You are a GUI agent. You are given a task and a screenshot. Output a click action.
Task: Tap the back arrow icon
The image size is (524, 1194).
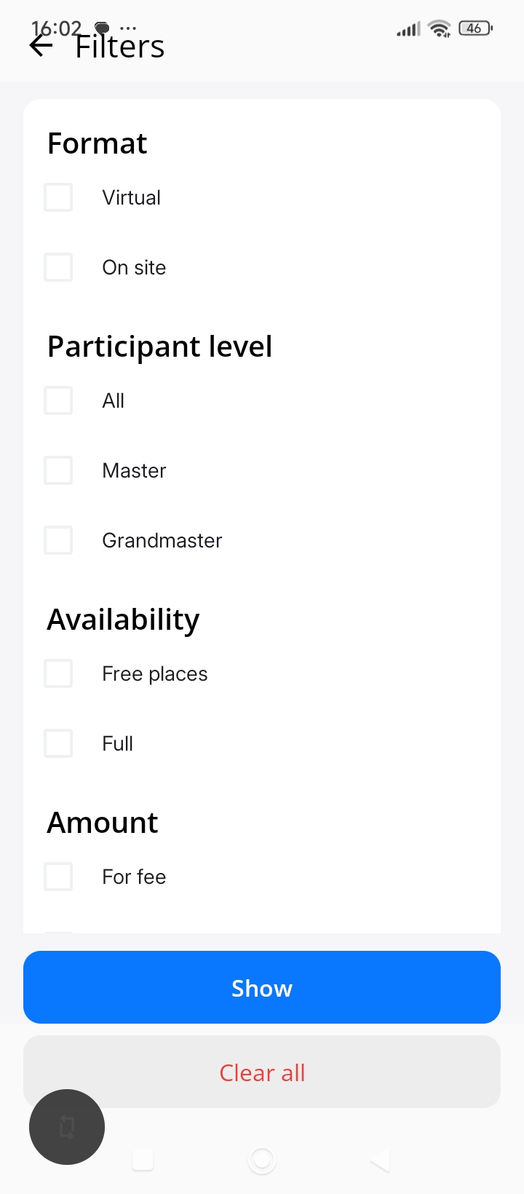[x=41, y=47]
